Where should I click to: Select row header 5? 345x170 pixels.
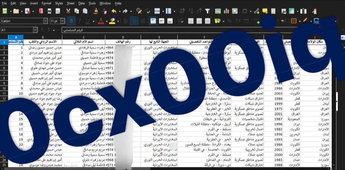pos(4,63)
